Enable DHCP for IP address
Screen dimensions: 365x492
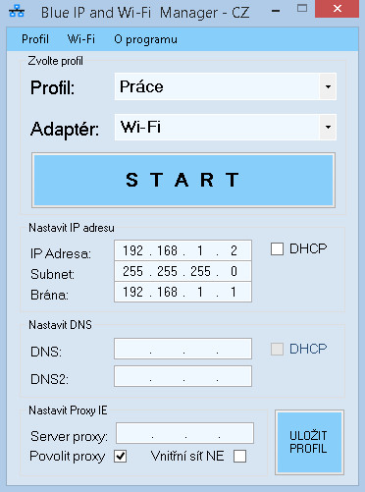coord(277,248)
